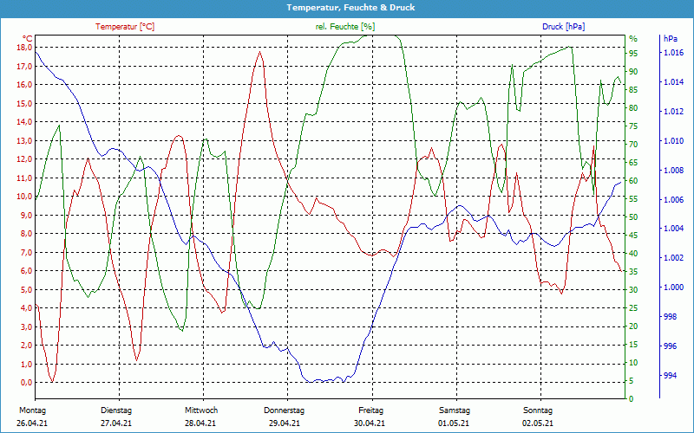The height and width of the screenshot is (433, 694).
Task: Click the '5,0' temperature axis value
Action: pos(26,289)
